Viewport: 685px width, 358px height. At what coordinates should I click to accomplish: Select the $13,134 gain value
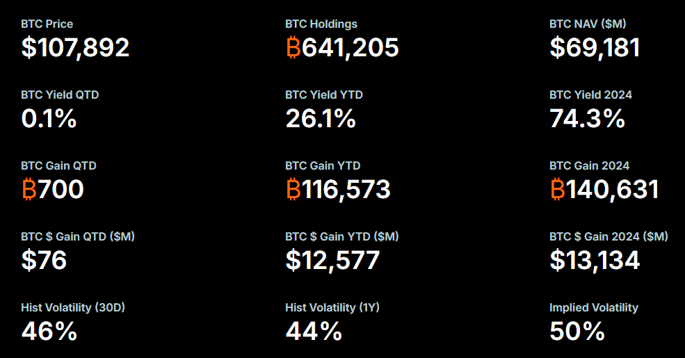tap(595, 260)
